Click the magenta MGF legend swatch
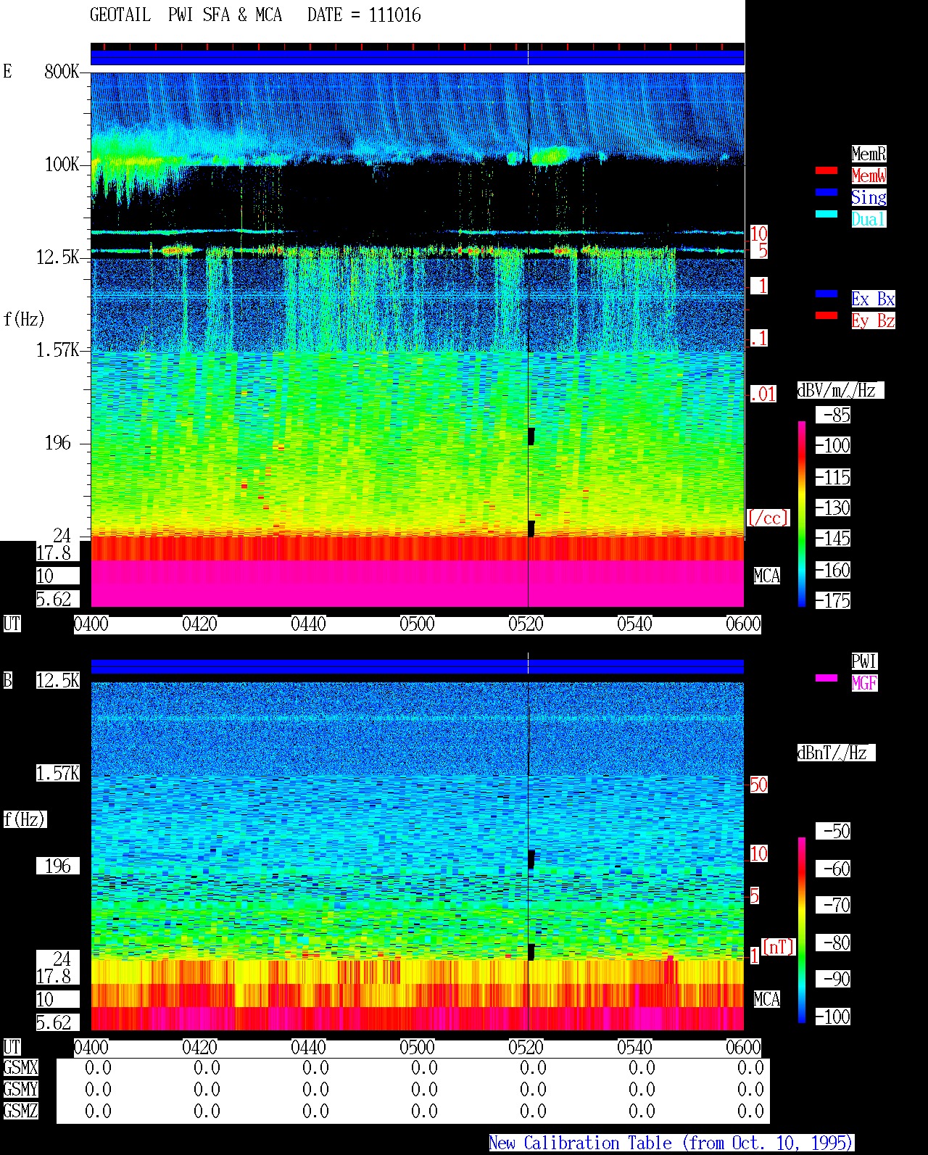 pos(826,678)
